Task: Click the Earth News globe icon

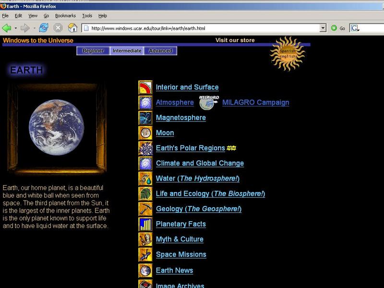Action: click(145, 271)
